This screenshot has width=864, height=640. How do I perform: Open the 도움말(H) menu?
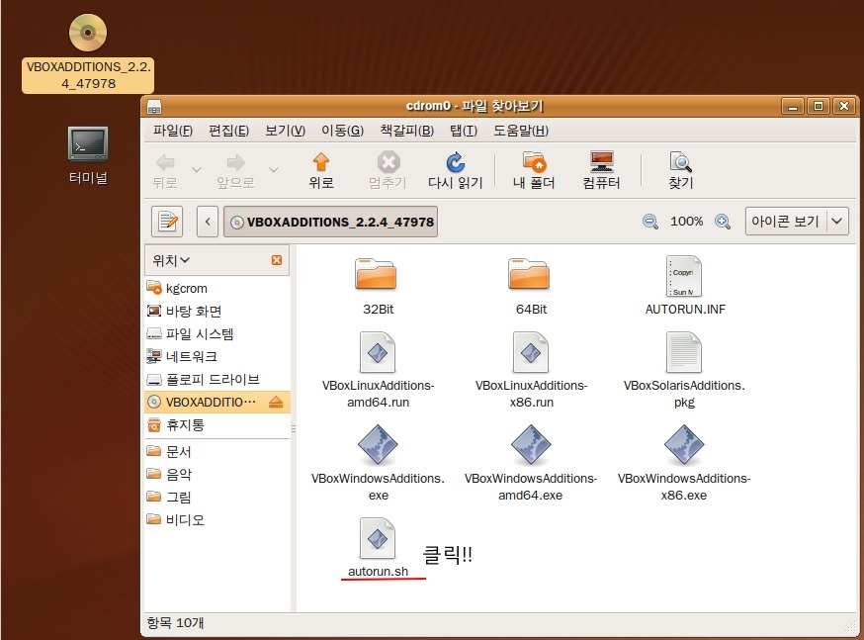521,131
